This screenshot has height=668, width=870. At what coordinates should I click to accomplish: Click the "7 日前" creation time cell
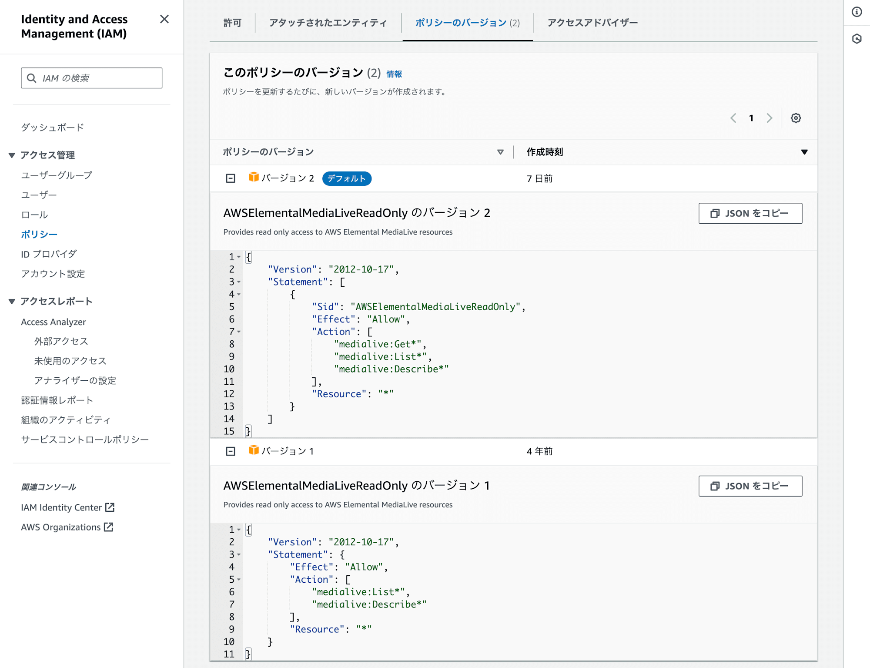[539, 178]
